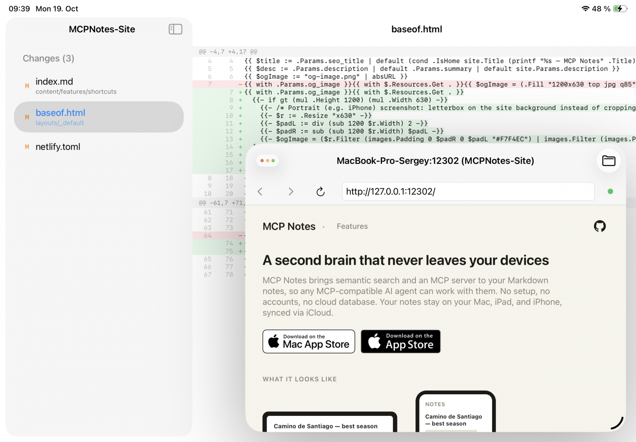Click the headline A second brain that never leaves
The height and width of the screenshot is (442, 636).
coord(406,260)
